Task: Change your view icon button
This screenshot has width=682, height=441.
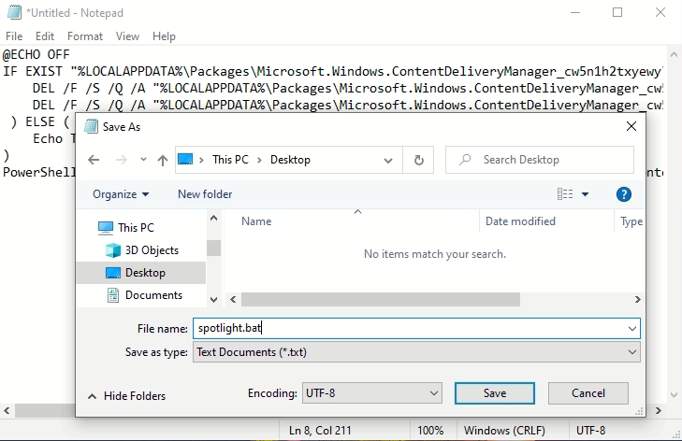Action: click(565, 194)
